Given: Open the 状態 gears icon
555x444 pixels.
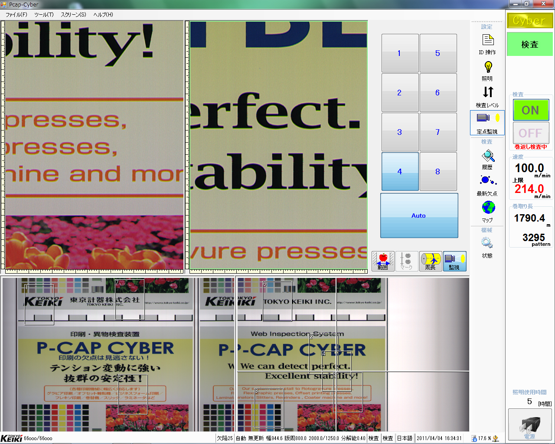Looking at the screenshot, I should tap(487, 243).
